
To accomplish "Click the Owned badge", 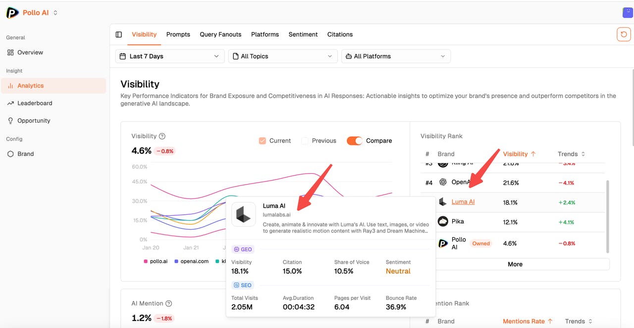I will point(481,243).
